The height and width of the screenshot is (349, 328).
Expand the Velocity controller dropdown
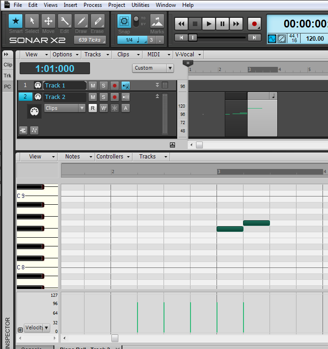pos(37,327)
